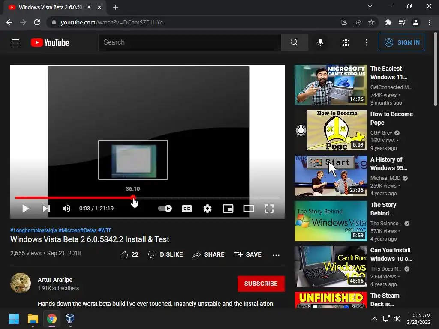The height and width of the screenshot is (329, 439).
Task: Open the Windows Start button
Action: 14,319
